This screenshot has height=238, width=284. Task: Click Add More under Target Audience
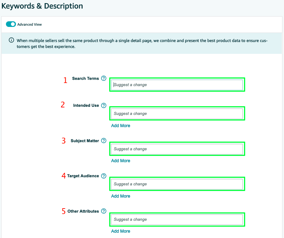click(121, 196)
